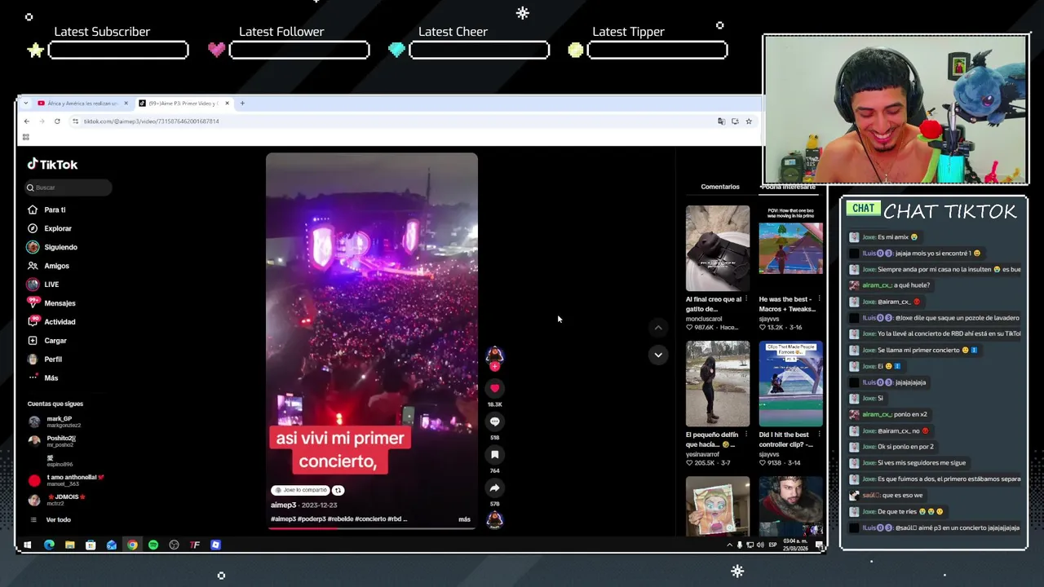Screen dimensions: 1044x587
Task: Reload the TikTok page
Action: pyautogui.click(x=57, y=121)
